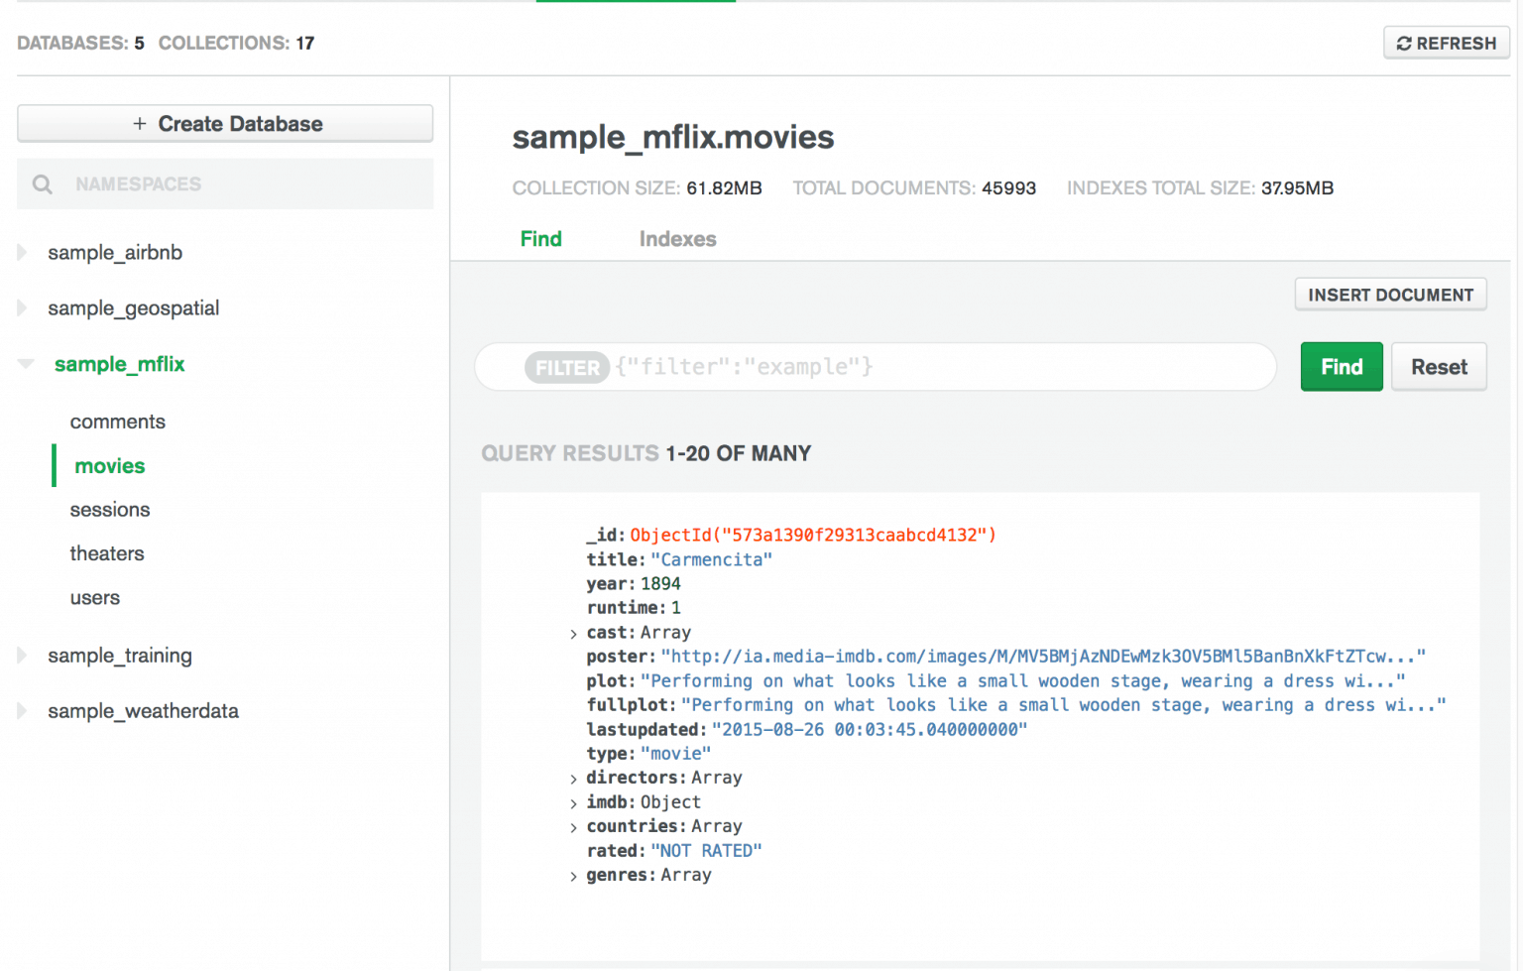Click the search magnifier icon in namespaces
Viewport: 1523px width, 971px height.
coord(43,184)
